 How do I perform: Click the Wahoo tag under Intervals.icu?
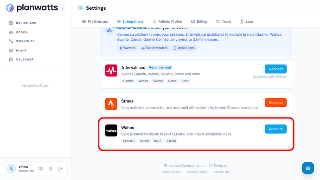click(143, 81)
